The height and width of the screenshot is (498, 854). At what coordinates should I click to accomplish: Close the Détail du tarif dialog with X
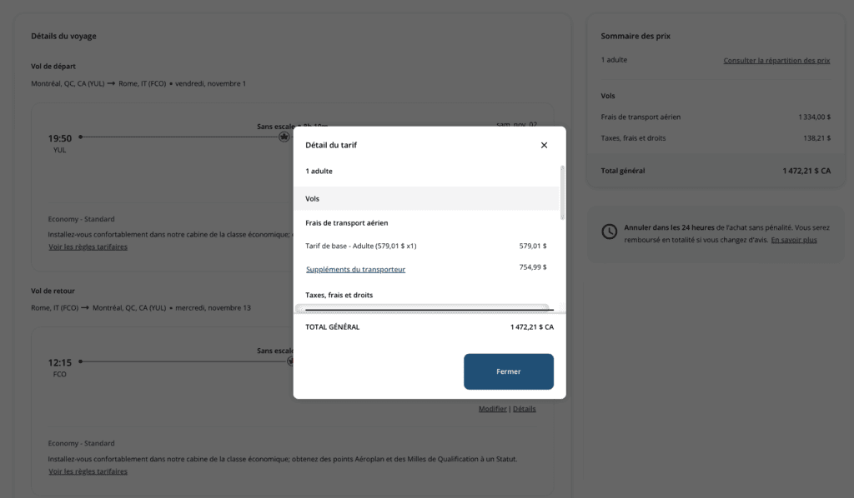544,145
